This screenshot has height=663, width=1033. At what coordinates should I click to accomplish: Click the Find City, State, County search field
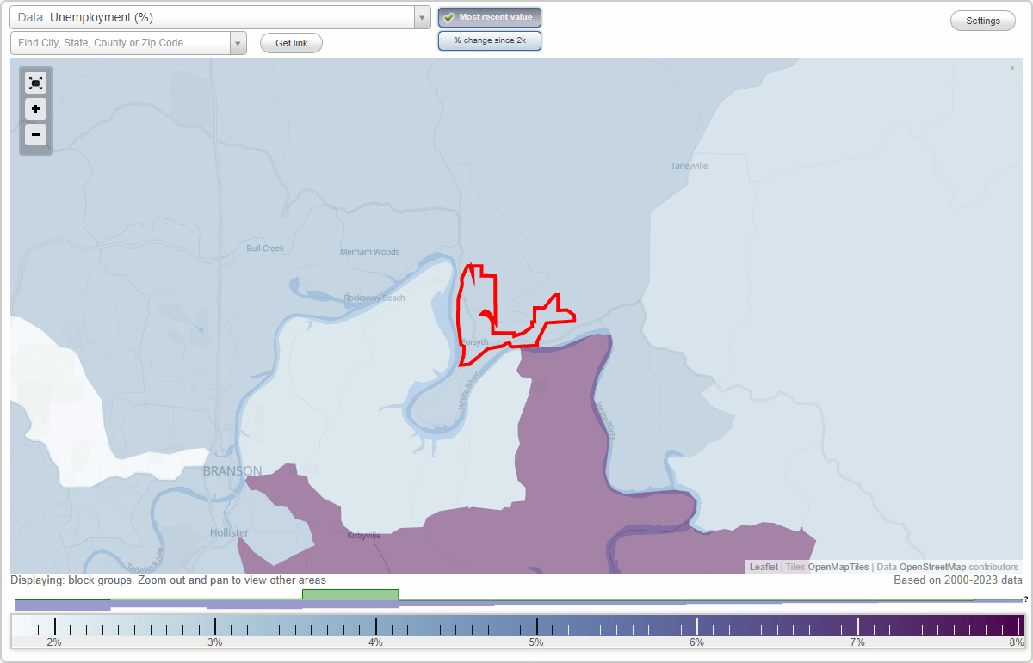tap(121, 43)
